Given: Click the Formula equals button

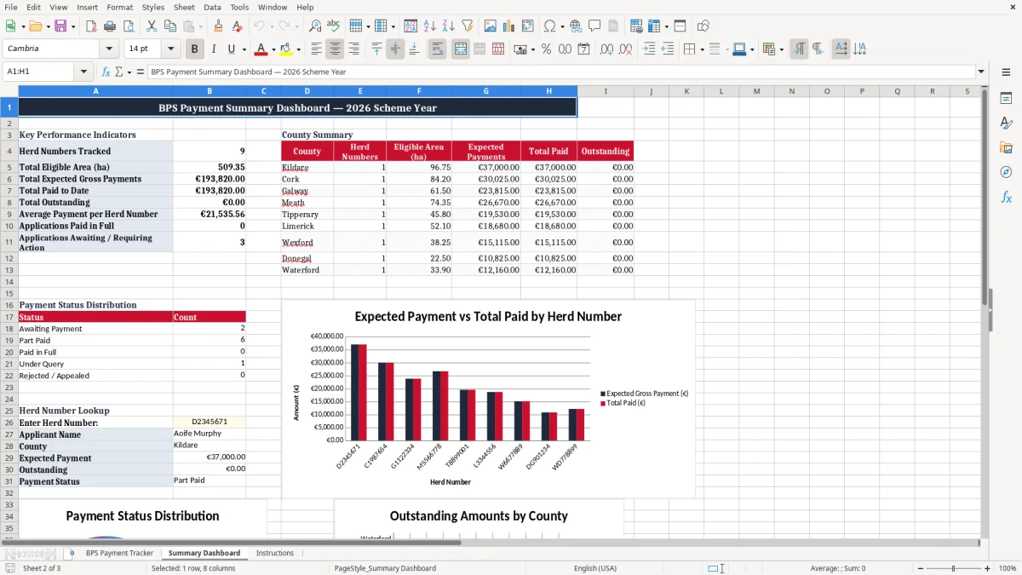Looking at the screenshot, I should pos(140,72).
